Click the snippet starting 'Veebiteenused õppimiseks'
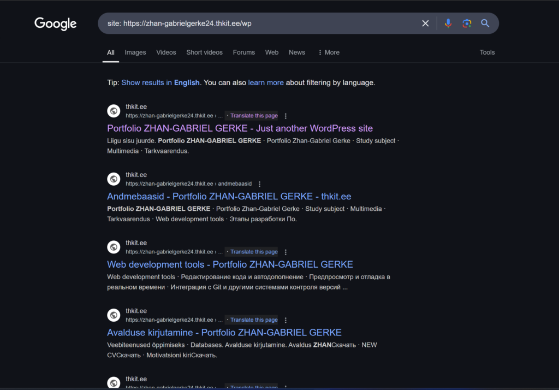 coord(242,350)
